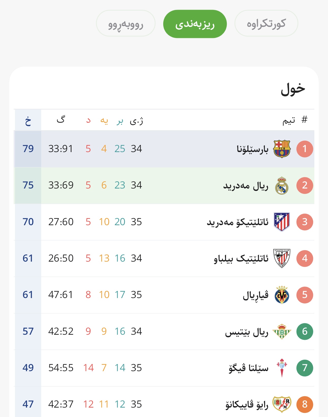Open the کورتکراوە tab

coord(266,24)
